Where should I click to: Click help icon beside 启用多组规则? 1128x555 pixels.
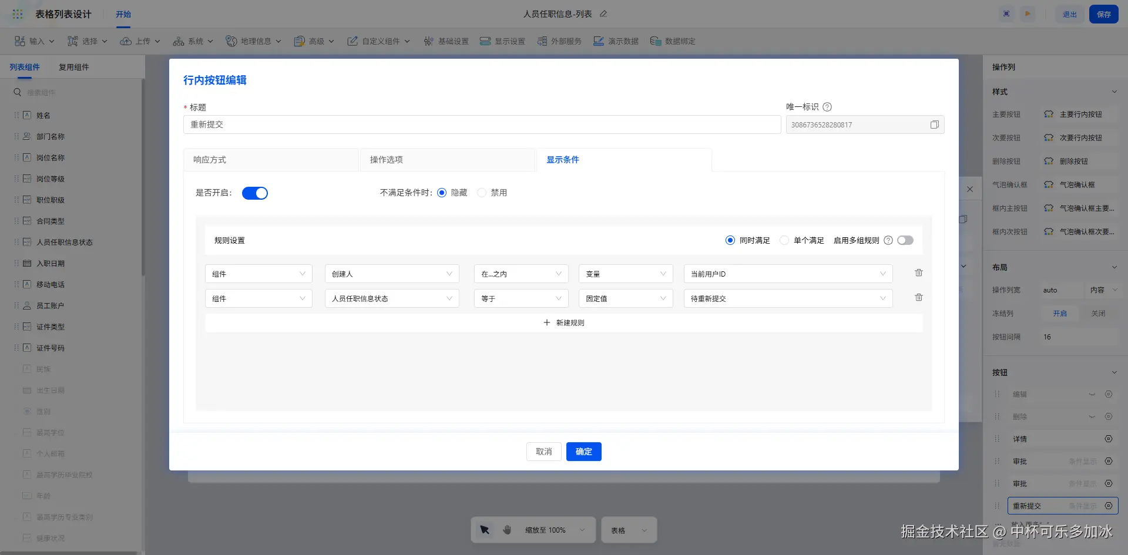888,240
